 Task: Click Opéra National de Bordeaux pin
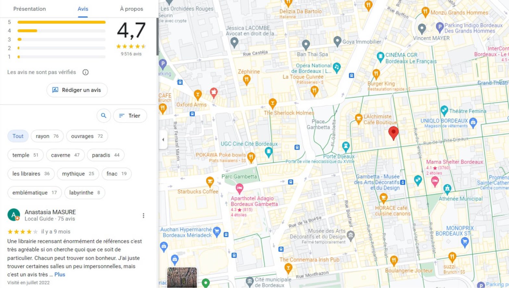(337, 67)
